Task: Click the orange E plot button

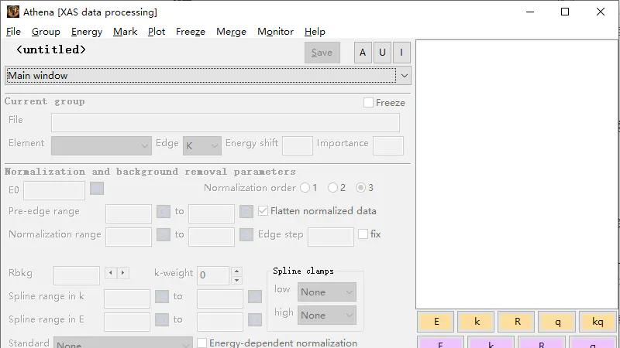Action: click(436, 322)
